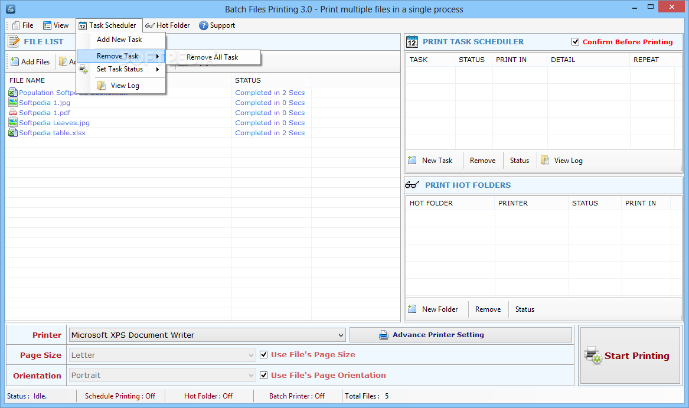The width and height of the screenshot is (689, 408).
Task: Click the Support question mark icon
Action: coord(204,25)
